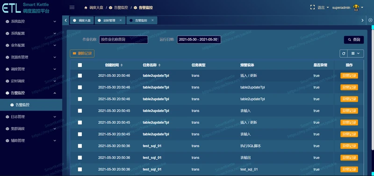Click the magnifier icon in the 查询 button
Image resolution: width=374 pixels, height=176 pixels.
pyautogui.click(x=350, y=40)
